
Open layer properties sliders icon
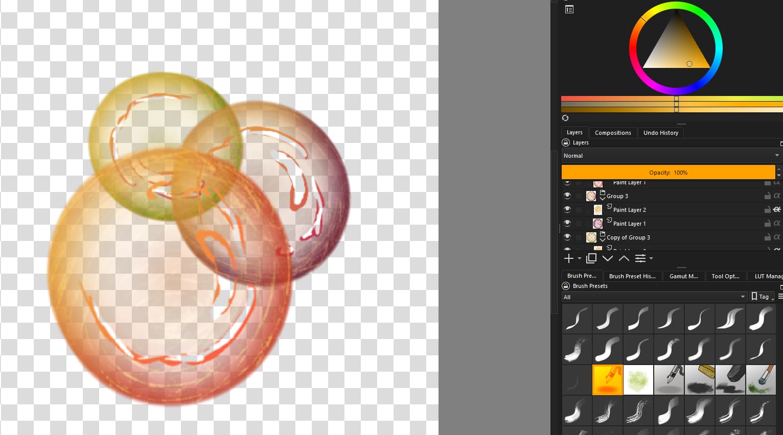point(640,258)
